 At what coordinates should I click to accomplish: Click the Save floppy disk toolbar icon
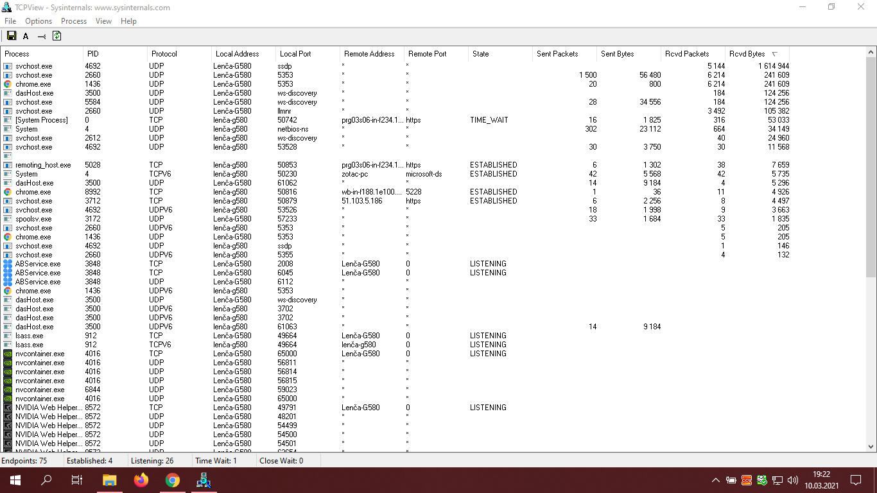(x=12, y=36)
